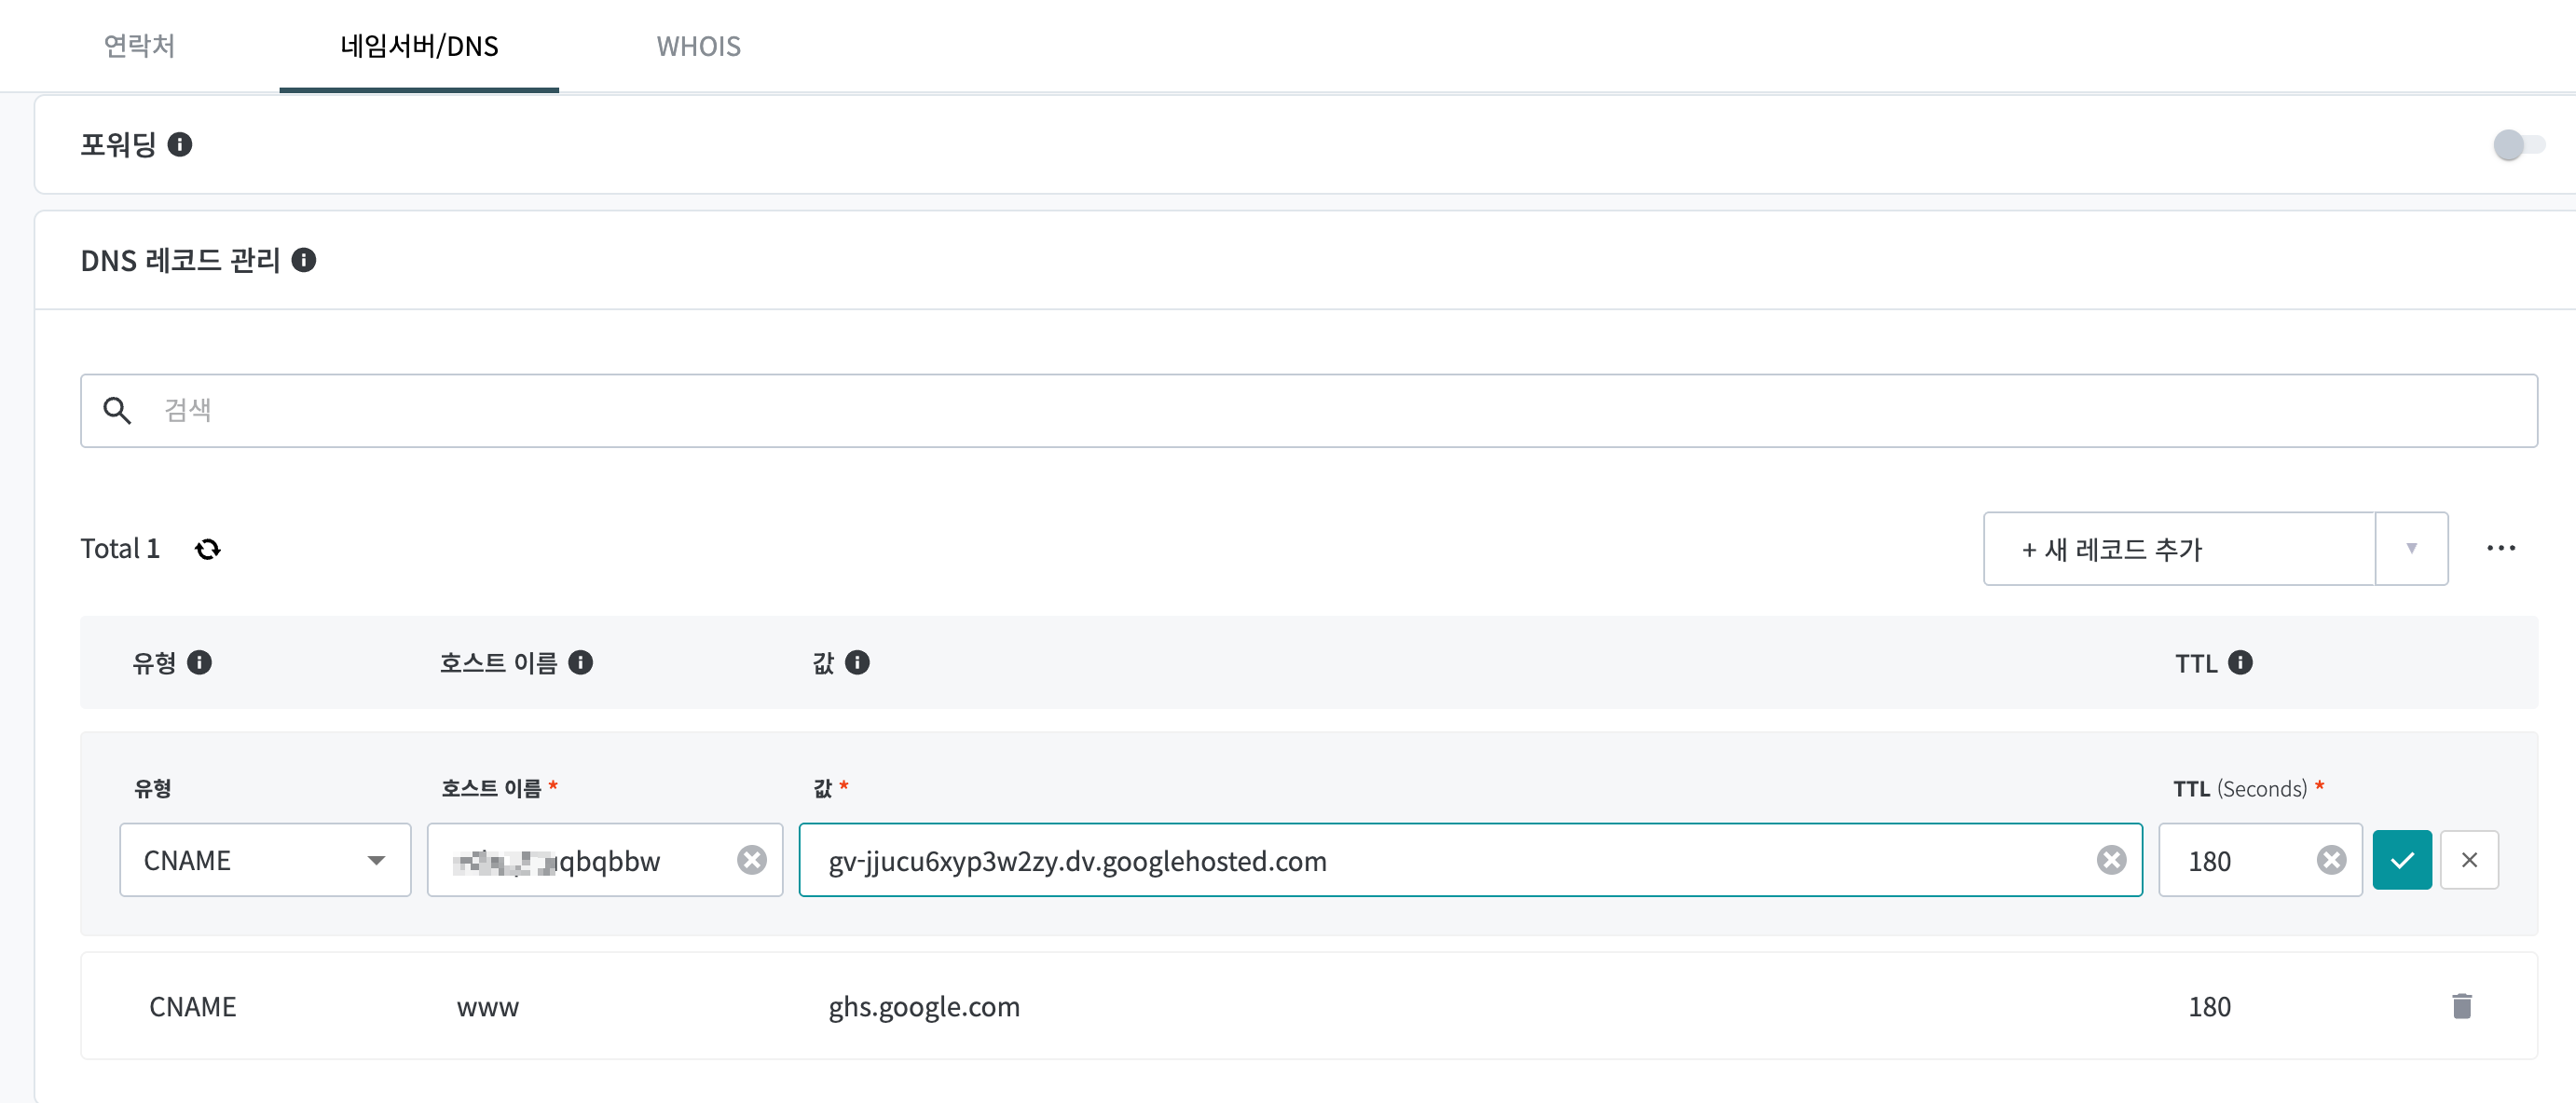2576x1103 pixels.
Task: Click info icon next to TTL header
Action: [x=2241, y=662]
